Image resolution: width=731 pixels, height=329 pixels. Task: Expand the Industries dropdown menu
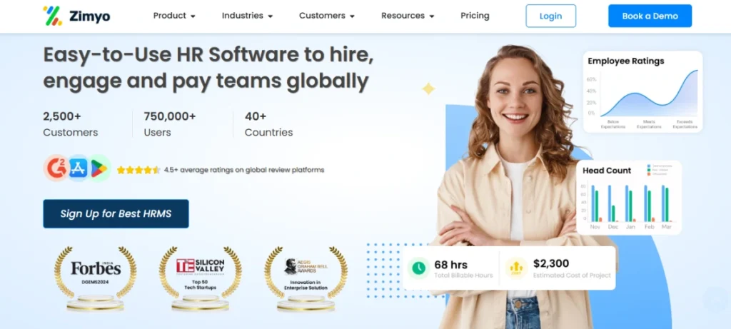[247, 16]
